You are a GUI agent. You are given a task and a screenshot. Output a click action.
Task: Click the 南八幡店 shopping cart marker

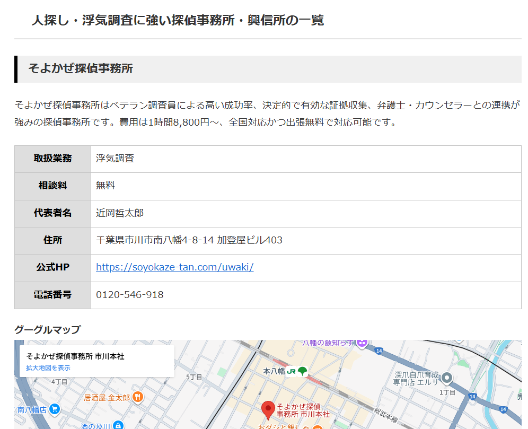(54, 409)
